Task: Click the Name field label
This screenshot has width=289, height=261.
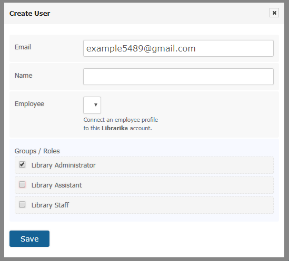Action: click(x=23, y=76)
